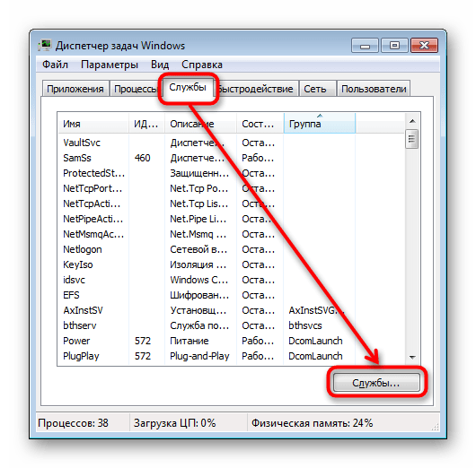Image resolution: width=476 pixels, height=468 pixels.
Task: Sort by the Имя column header
Action: click(93, 124)
